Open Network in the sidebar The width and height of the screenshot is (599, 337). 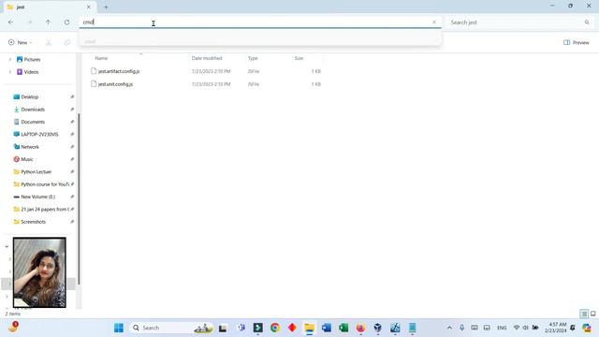(x=30, y=147)
